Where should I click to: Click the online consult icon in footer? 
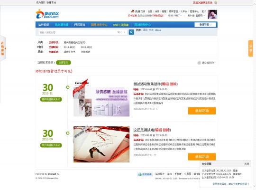tap(145, 174)
